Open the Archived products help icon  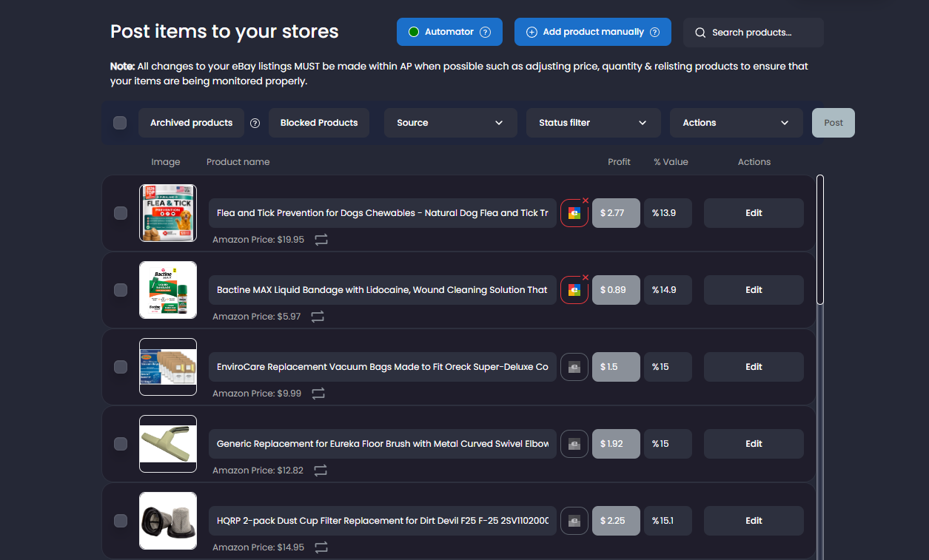coord(255,123)
